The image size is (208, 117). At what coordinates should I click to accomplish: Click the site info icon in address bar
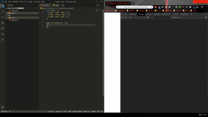click(x=118, y=7)
